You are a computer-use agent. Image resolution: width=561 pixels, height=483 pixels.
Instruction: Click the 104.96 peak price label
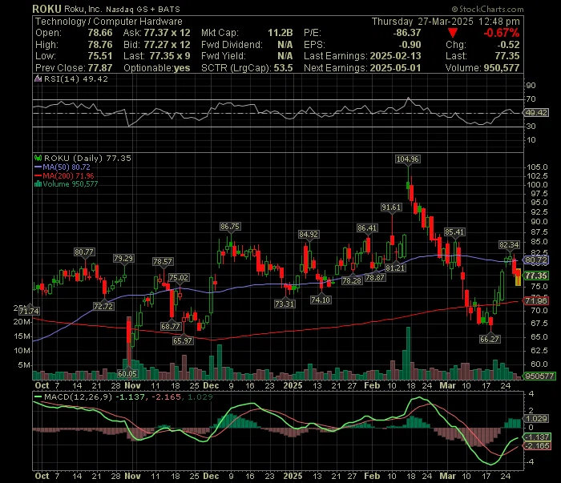pyautogui.click(x=407, y=159)
